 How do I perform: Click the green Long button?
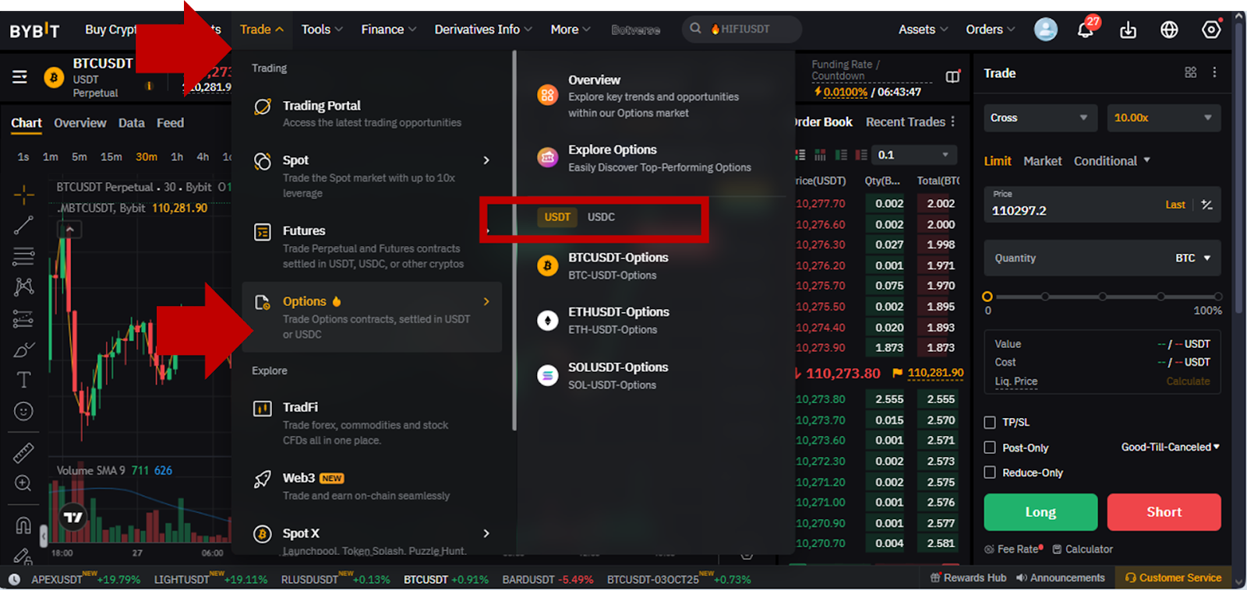1040,512
